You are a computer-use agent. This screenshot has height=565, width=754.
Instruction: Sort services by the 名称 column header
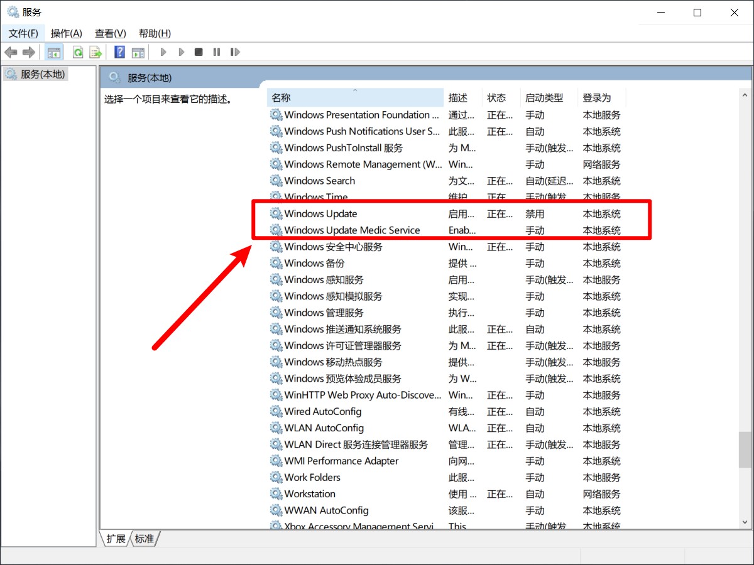coord(281,97)
